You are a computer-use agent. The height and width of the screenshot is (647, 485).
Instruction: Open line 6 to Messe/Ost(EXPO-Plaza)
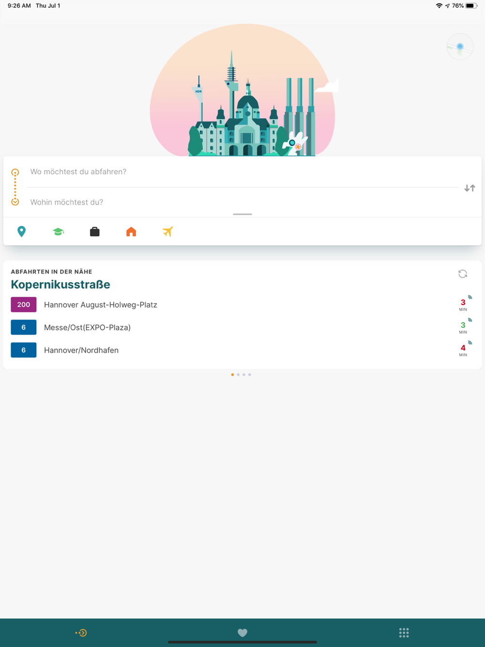tap(242, 327)
